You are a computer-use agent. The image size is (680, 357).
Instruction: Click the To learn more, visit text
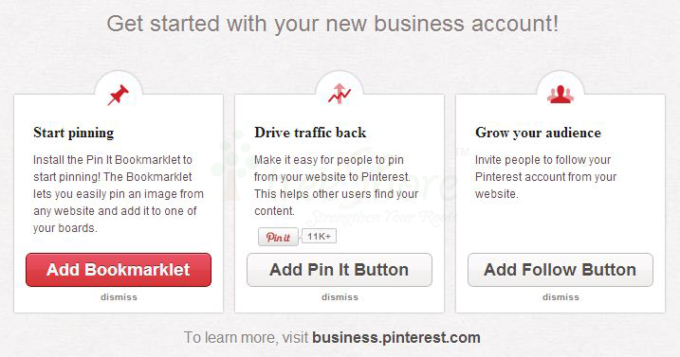246,337
